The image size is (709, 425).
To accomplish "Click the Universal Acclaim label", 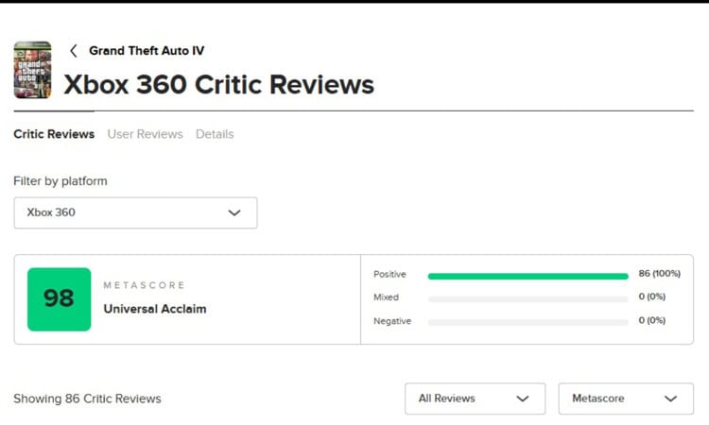I will pos(155,309).
